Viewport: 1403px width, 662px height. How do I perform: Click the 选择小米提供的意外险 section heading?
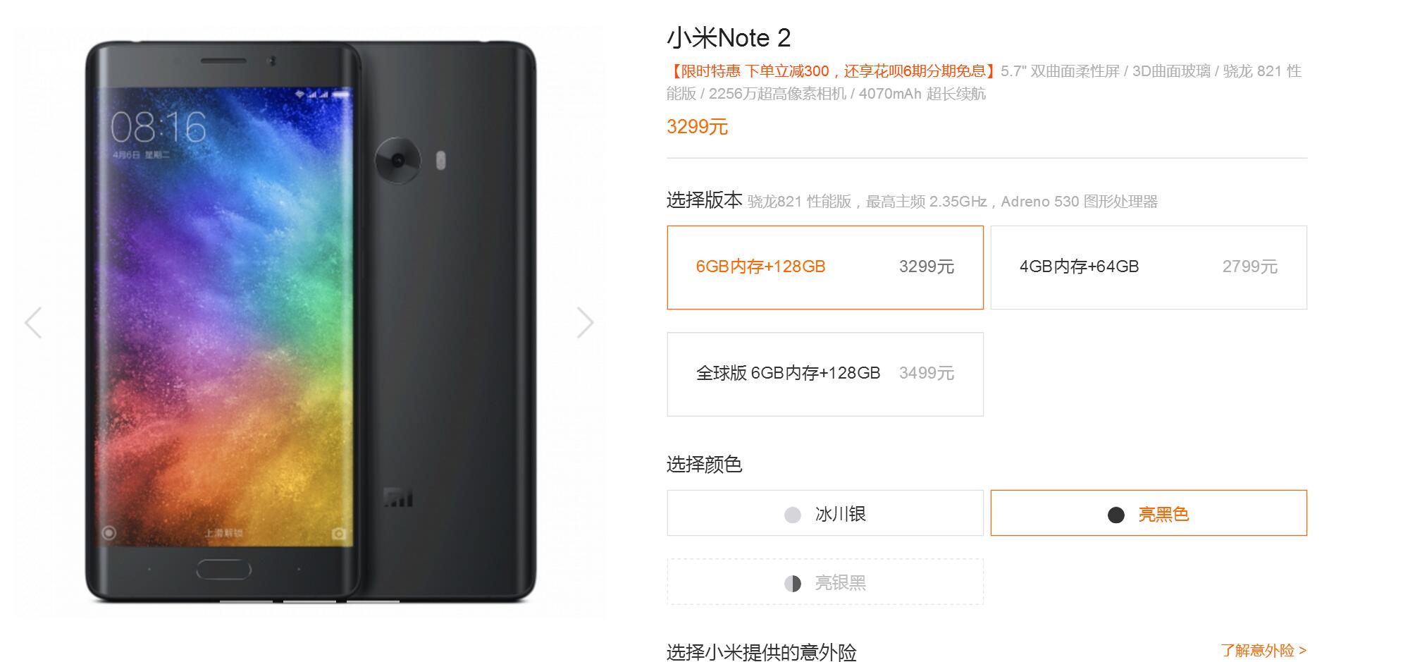(762, 652)
